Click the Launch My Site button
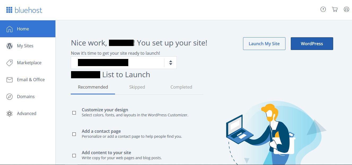Image resolution: width=352 pixels, height=165 pixels. pos(264,44)
